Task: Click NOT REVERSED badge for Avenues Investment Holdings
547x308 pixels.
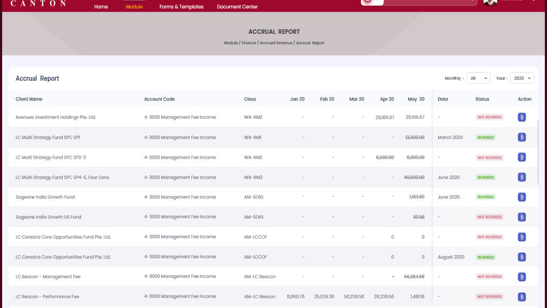Action: (x=490, y=117)
